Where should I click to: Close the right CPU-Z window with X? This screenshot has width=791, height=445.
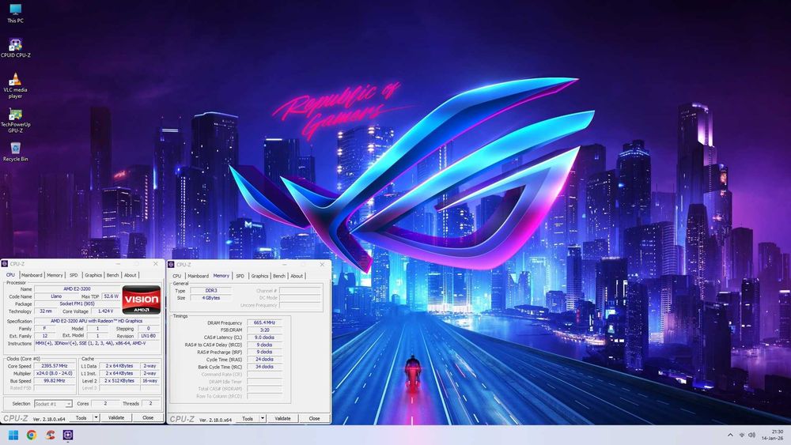pyautogui.click(x=322, y=265)
